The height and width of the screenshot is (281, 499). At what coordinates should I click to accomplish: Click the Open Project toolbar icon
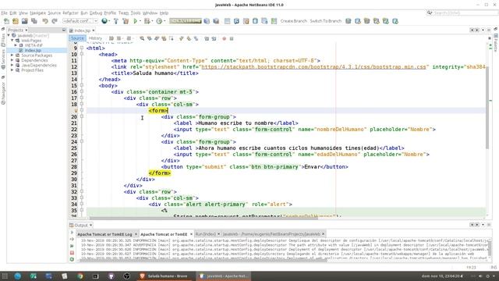coord(25,21)
